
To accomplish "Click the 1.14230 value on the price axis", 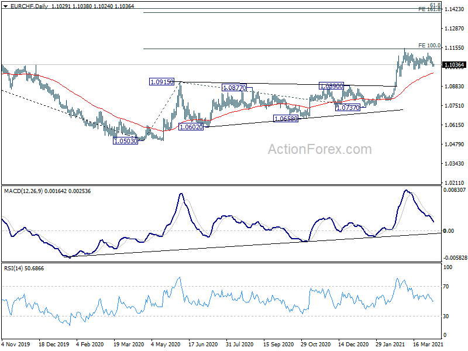I will click(453, 10).
